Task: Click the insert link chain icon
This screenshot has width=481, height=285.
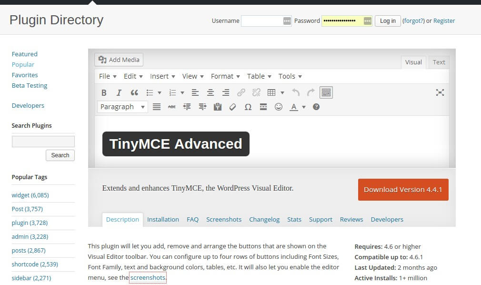Action: [x=241, y=92]
